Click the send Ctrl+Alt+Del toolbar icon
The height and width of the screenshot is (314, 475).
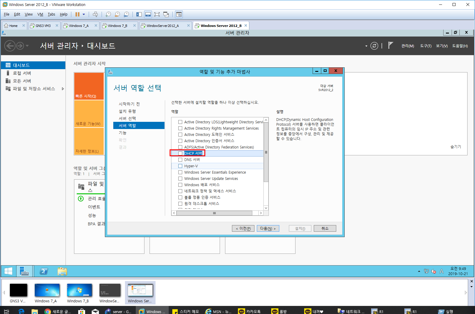pyautogui.click(x=95, y=14)
